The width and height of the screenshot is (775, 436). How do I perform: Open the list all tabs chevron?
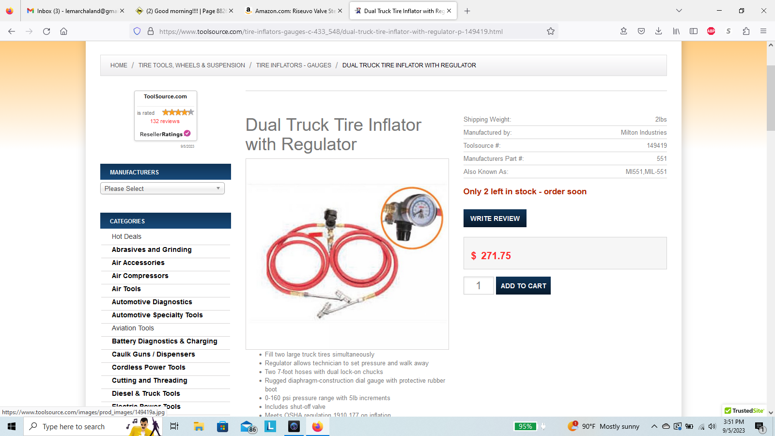679,11
